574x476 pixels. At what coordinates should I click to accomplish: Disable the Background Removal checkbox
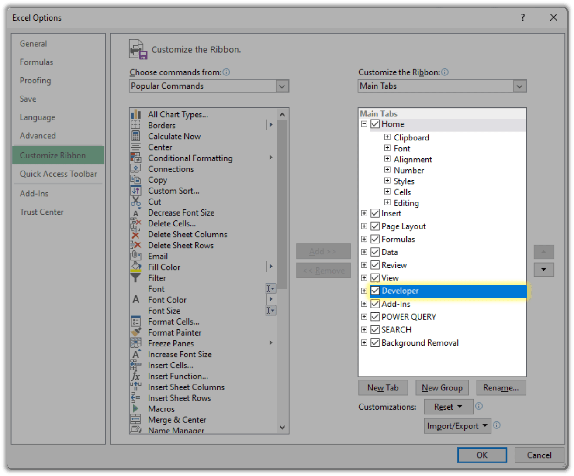(x=375, y=343)
